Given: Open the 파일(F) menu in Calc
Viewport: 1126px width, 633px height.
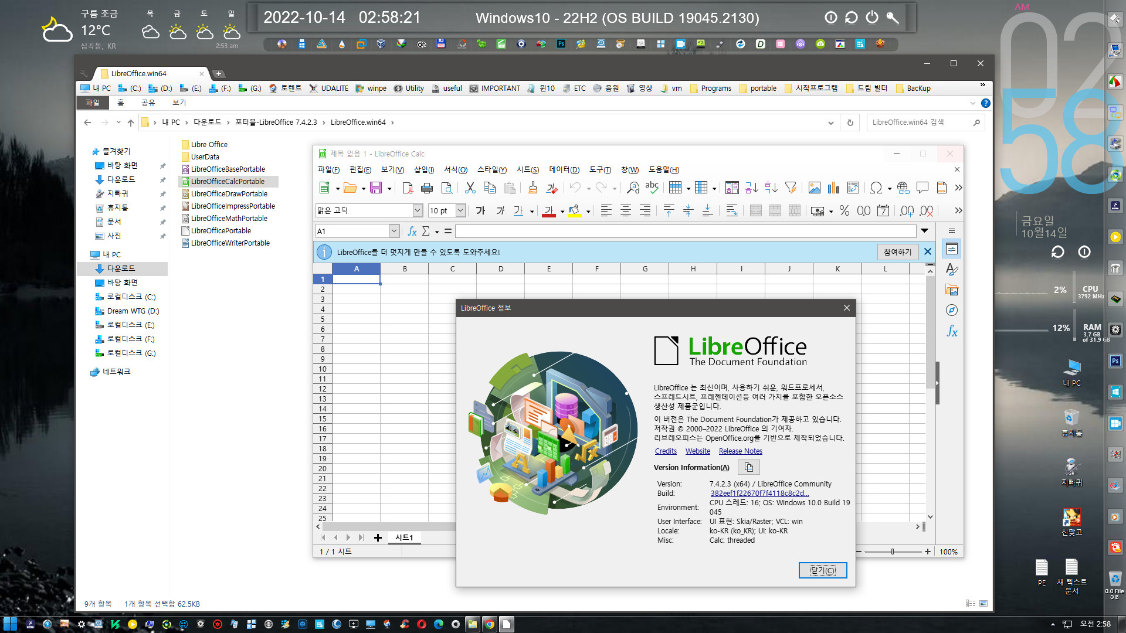Looking at the screenshot, I should click(x=328, y=170).
